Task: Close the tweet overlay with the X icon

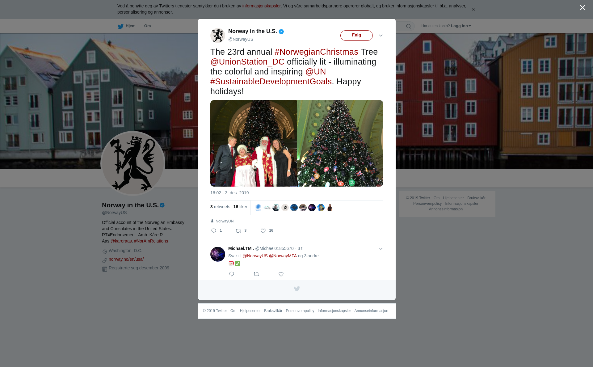Action: pos(582,8)
